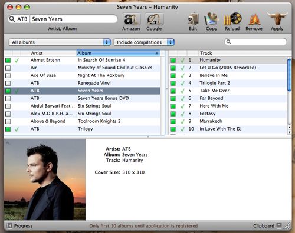Click the Edit toolbar icon
This screenshot has height=233, width=295.
[193, 19]
